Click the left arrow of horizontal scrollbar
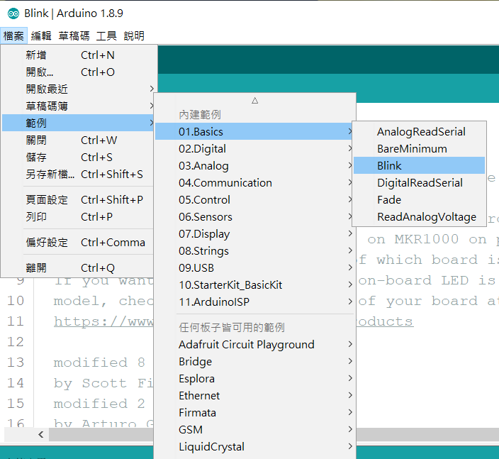The width and height of the screenshot is (499, 459). click(40, 434)
